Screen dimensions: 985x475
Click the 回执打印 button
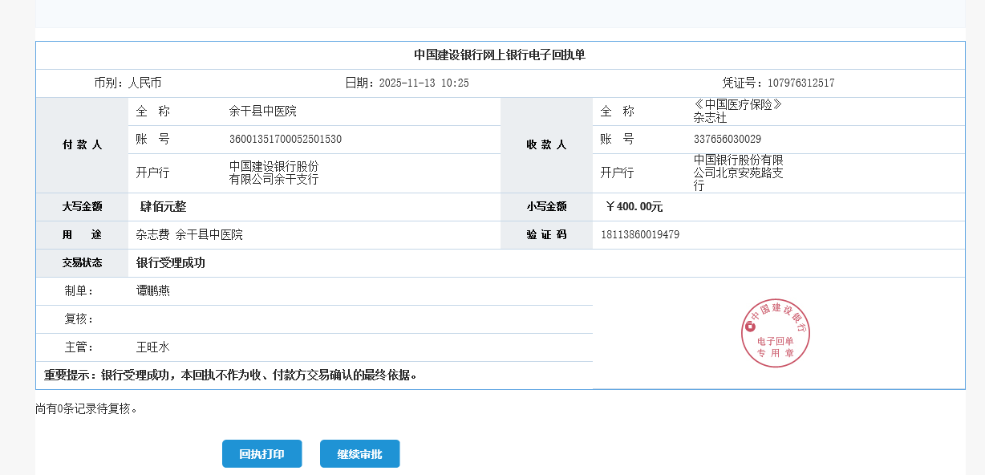[261, 454]
